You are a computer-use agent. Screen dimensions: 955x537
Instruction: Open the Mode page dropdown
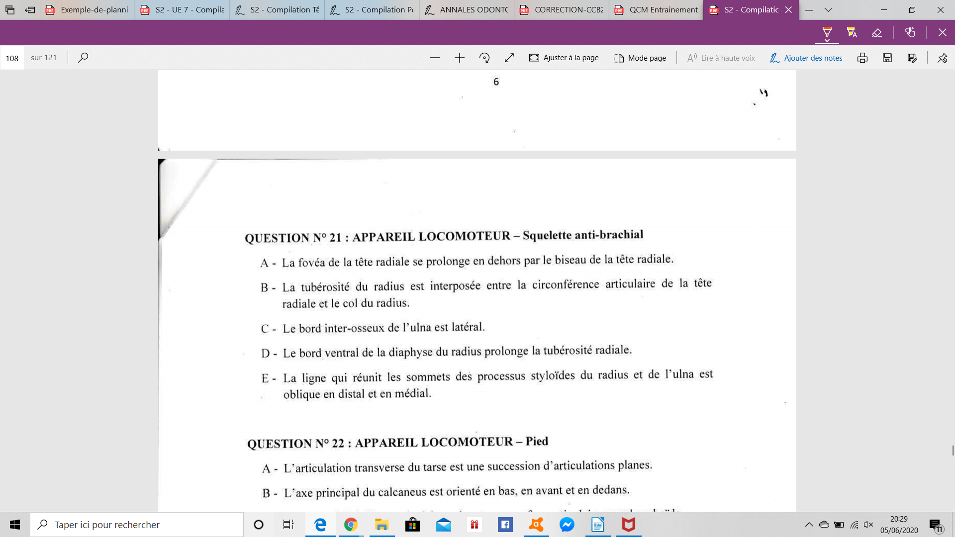[640, 58]
